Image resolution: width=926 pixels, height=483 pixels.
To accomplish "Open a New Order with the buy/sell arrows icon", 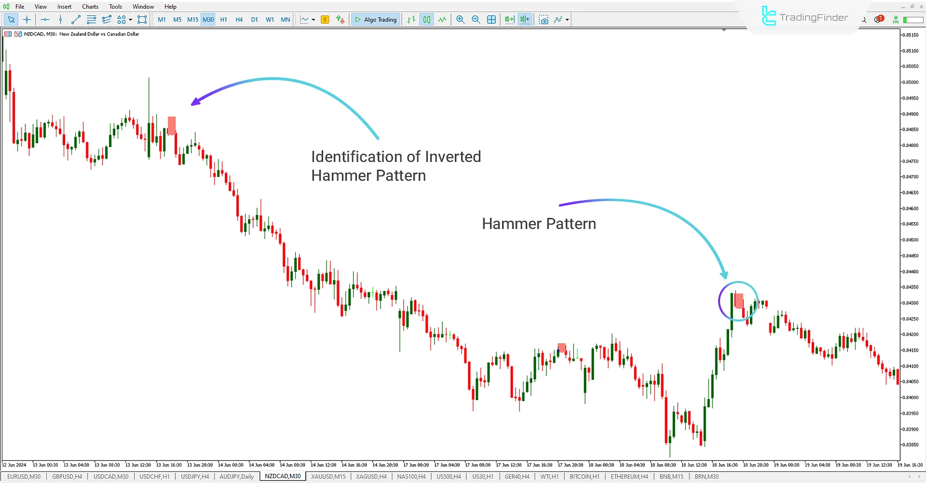I will point(340,20).
